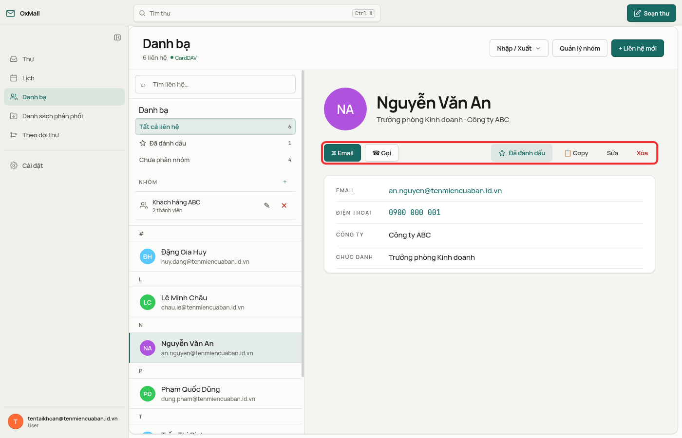Expand the Nhập / Xuất dropdown
This screenshot has height=438, width=682.
tap(519, 48)
